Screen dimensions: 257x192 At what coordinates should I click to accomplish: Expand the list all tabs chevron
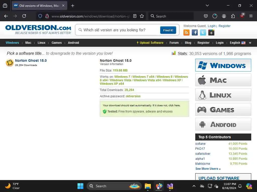pos(207,5)
